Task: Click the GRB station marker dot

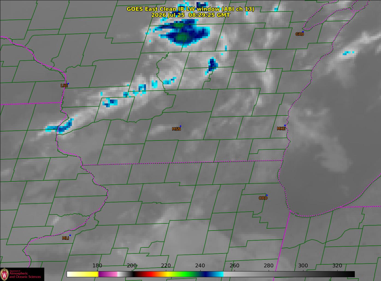Action: point(303,32)
